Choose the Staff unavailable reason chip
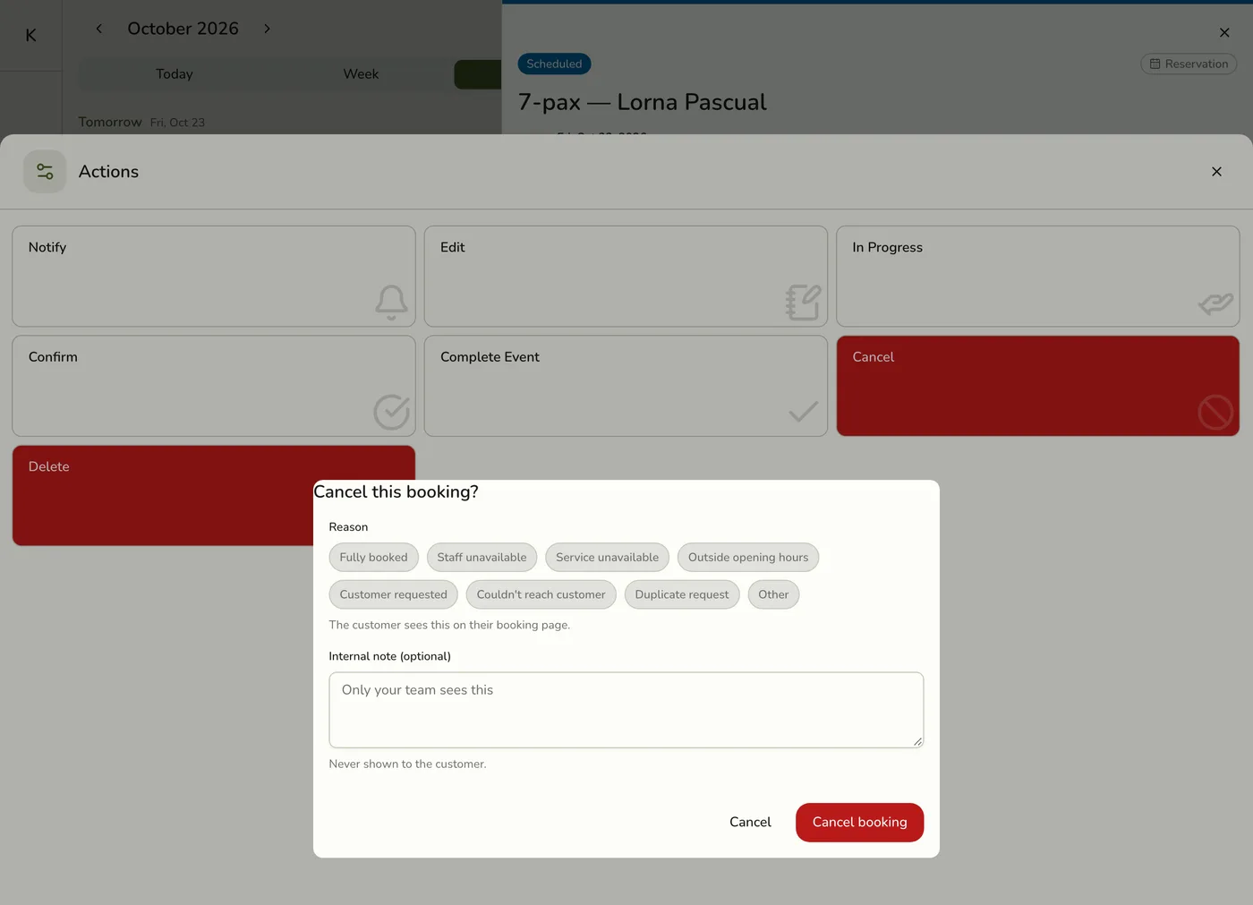Image resolution: width=1253 pixels, height=905 pixels. click(x=482, y=558)
